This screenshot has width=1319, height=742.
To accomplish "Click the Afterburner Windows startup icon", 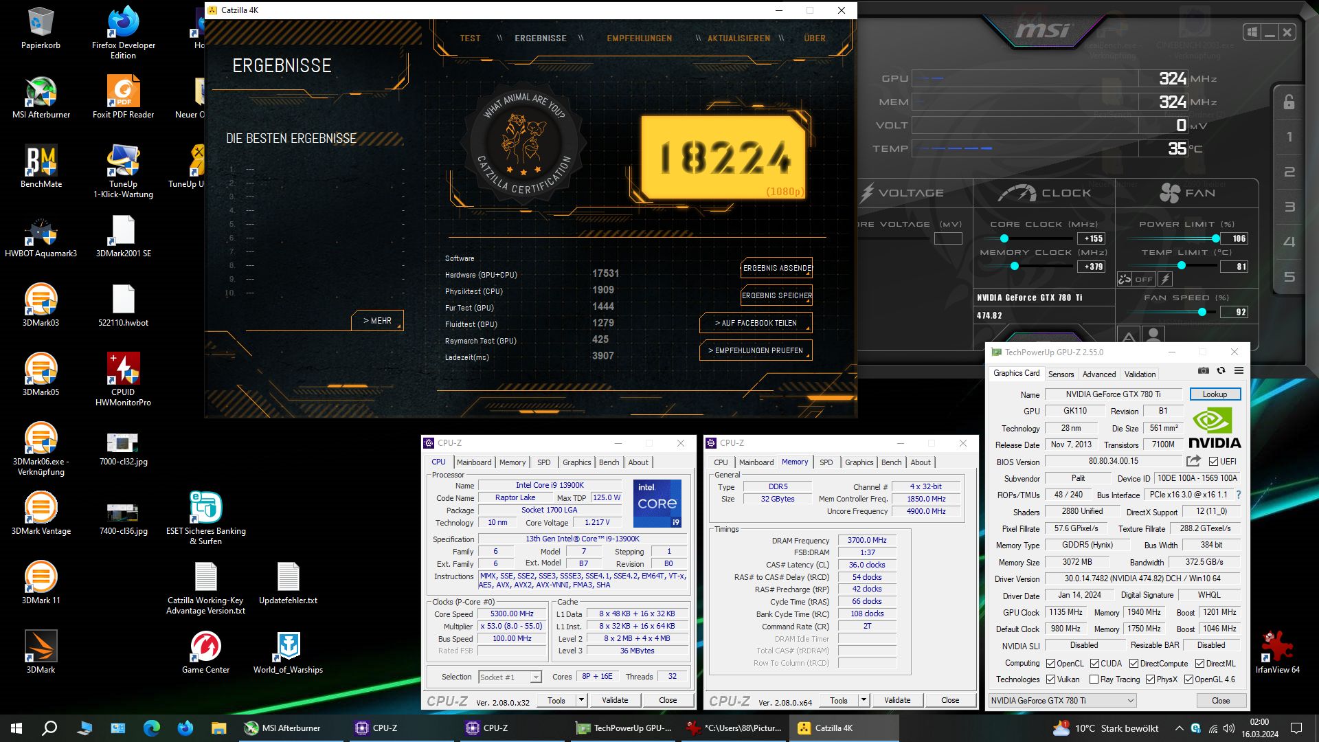I will pyautogui.click(x=1252, y=32).
